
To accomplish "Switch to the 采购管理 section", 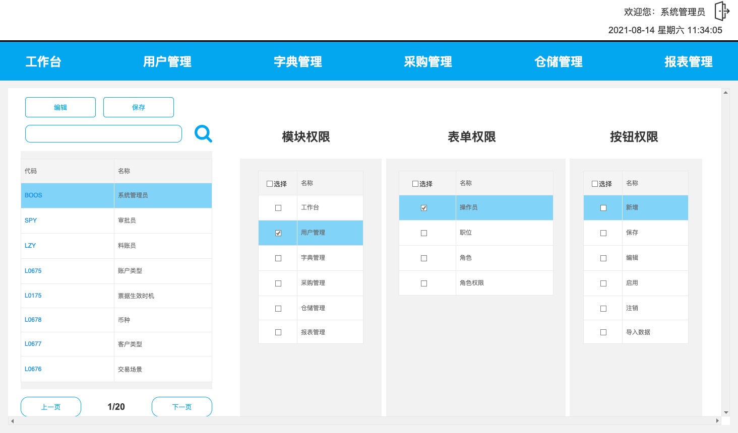I will pyautogui.click(x=427, y=61).
